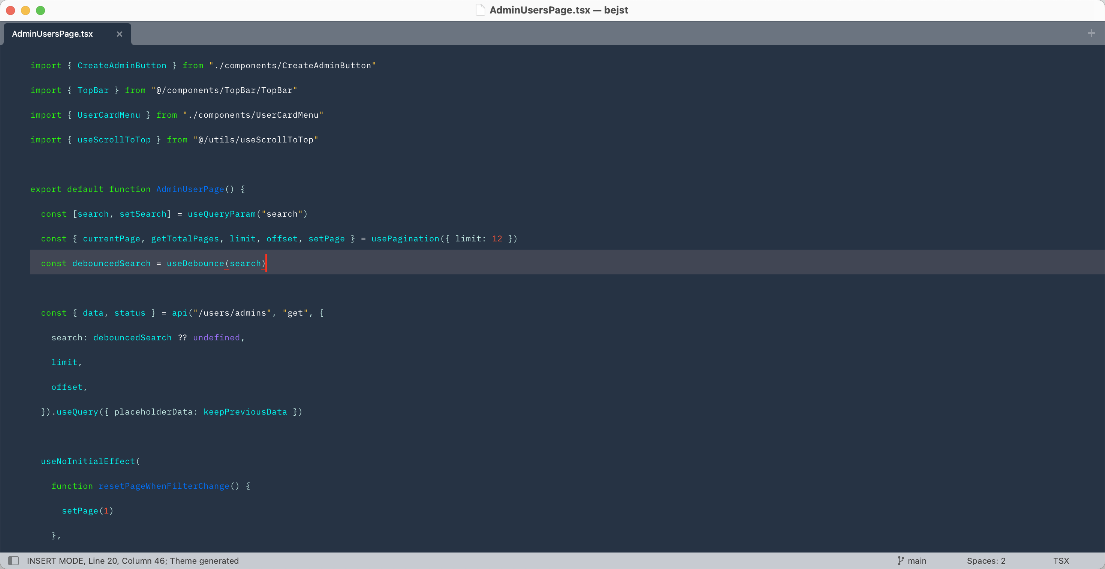1105x569 pixels.
Task: Click keepPreviousData identifier
Action: [x=246, y=412]
